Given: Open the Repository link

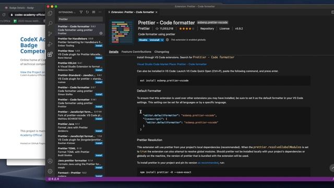Looking at the screenshot, I should pos(207,29).
